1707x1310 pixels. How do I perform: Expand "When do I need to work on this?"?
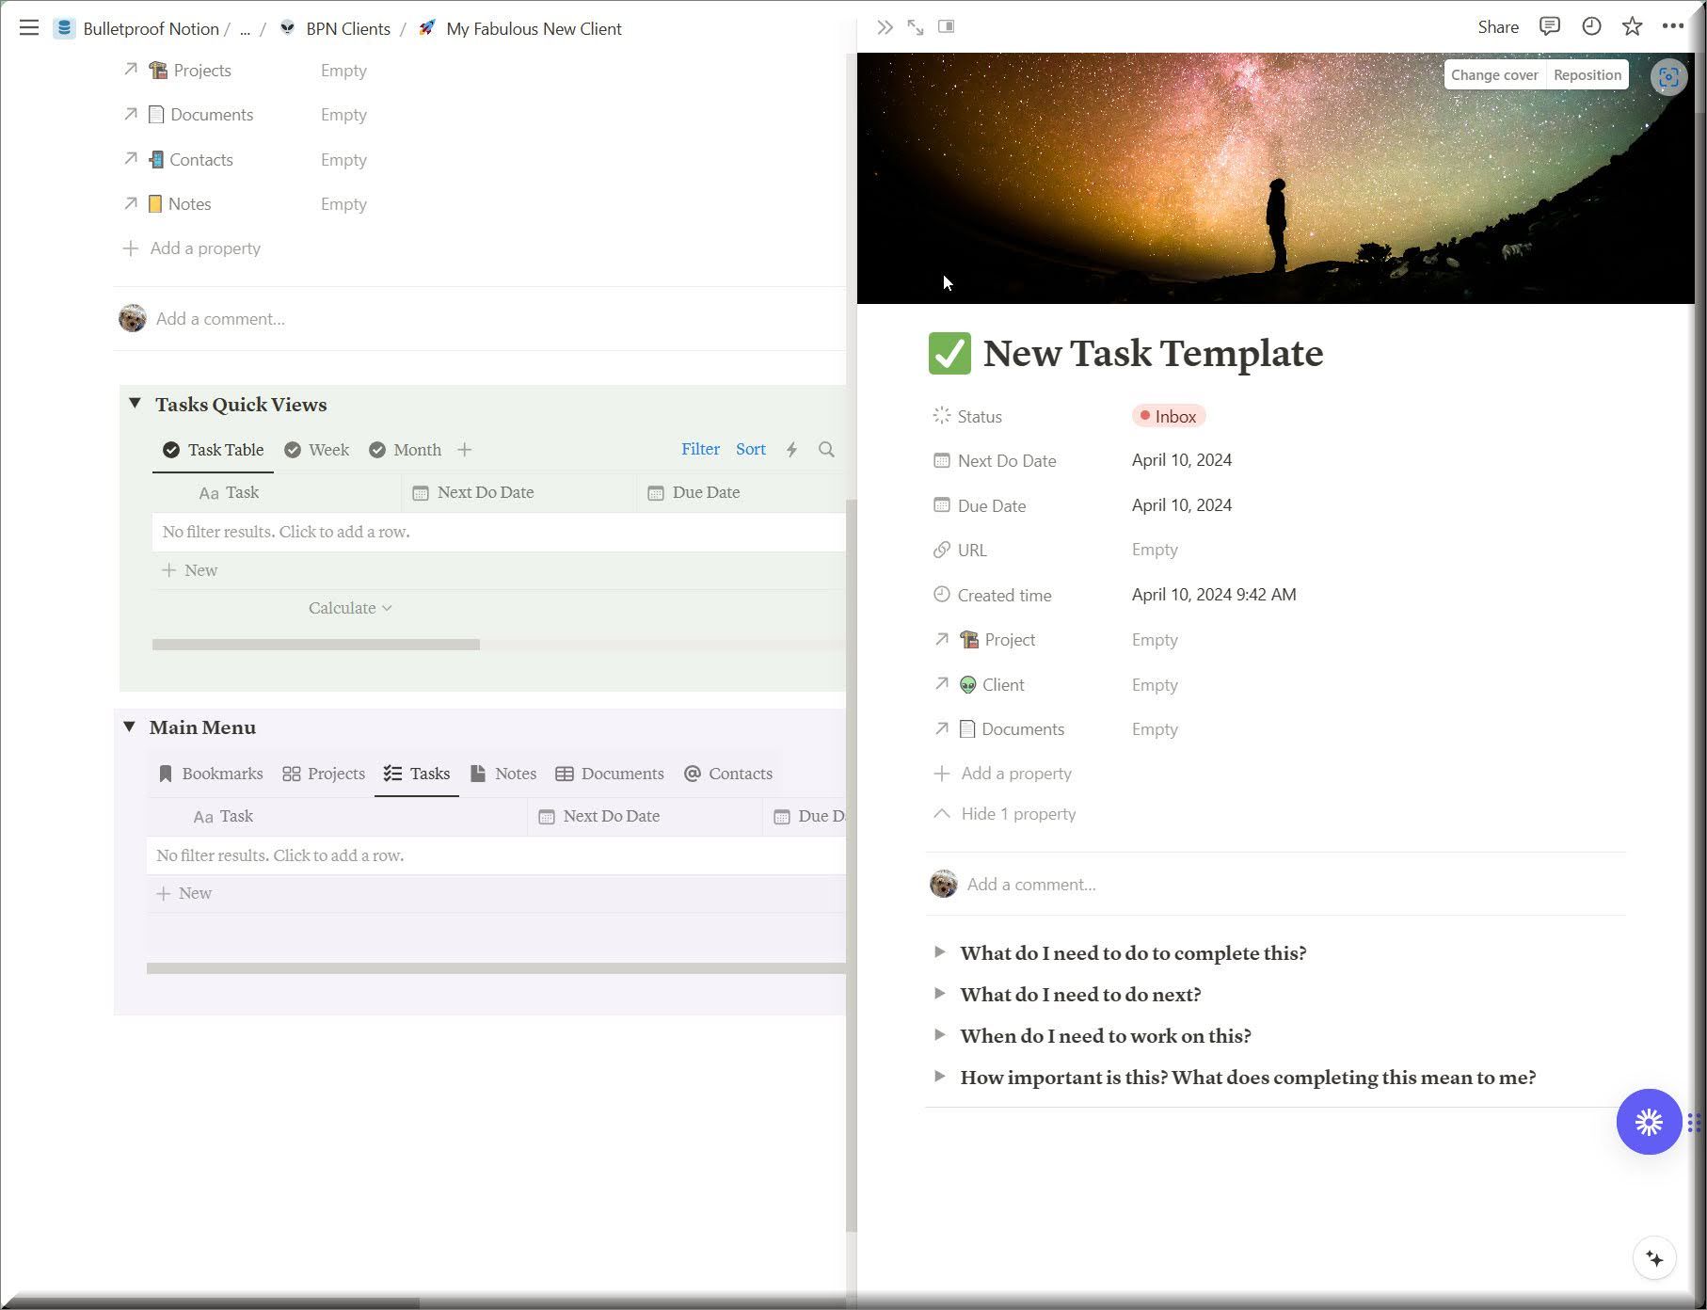click(939, 1035)
